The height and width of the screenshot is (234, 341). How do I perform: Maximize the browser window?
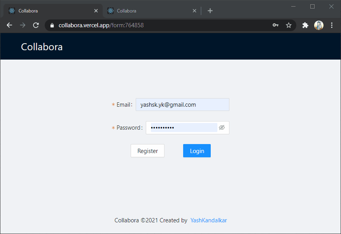coord(312,7)
